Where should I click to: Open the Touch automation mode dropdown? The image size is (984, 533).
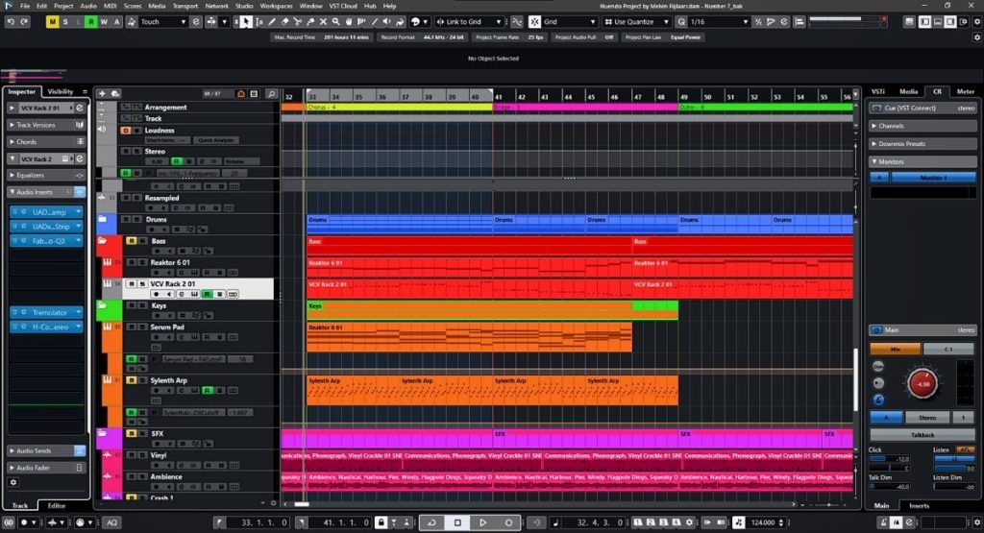coord(163,22)
